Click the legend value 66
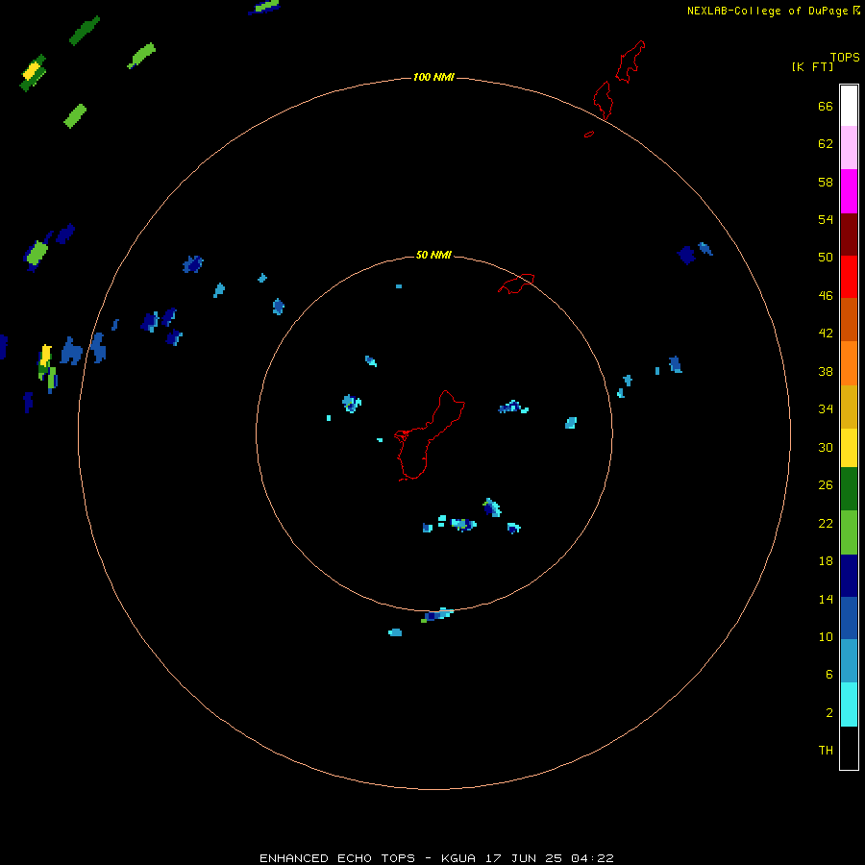 point(826,106)
